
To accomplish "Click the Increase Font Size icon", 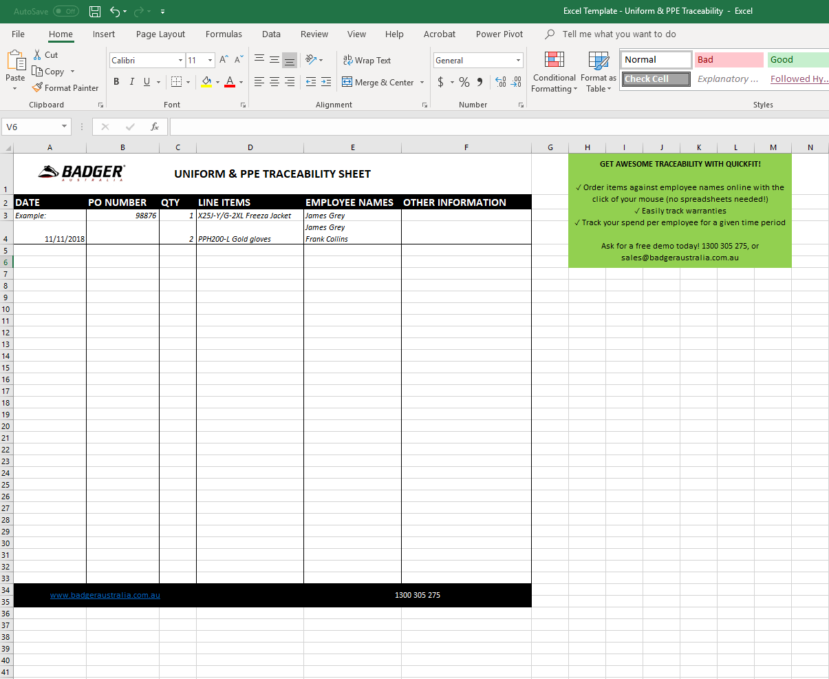I will [x=224, y=61].
